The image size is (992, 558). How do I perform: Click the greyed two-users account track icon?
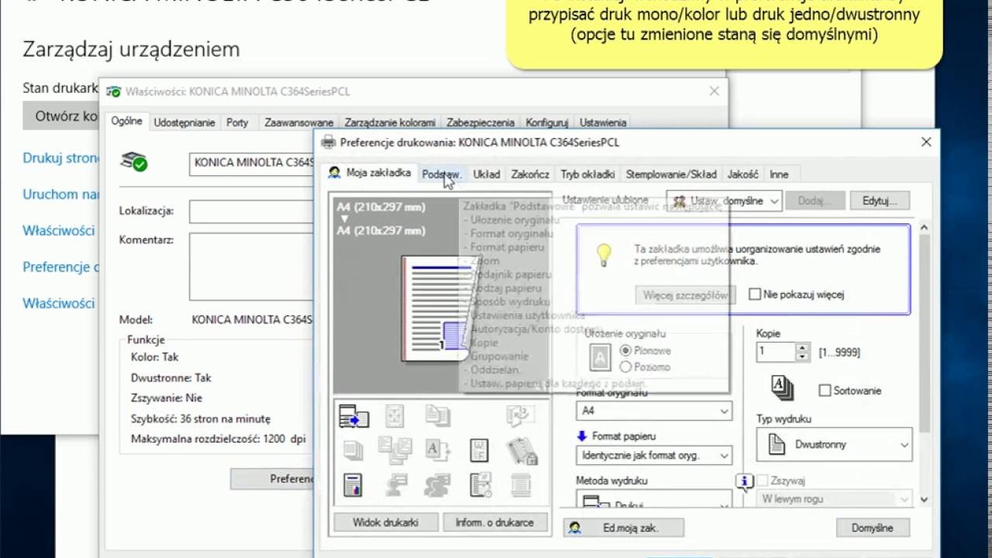tap(438, 484)
